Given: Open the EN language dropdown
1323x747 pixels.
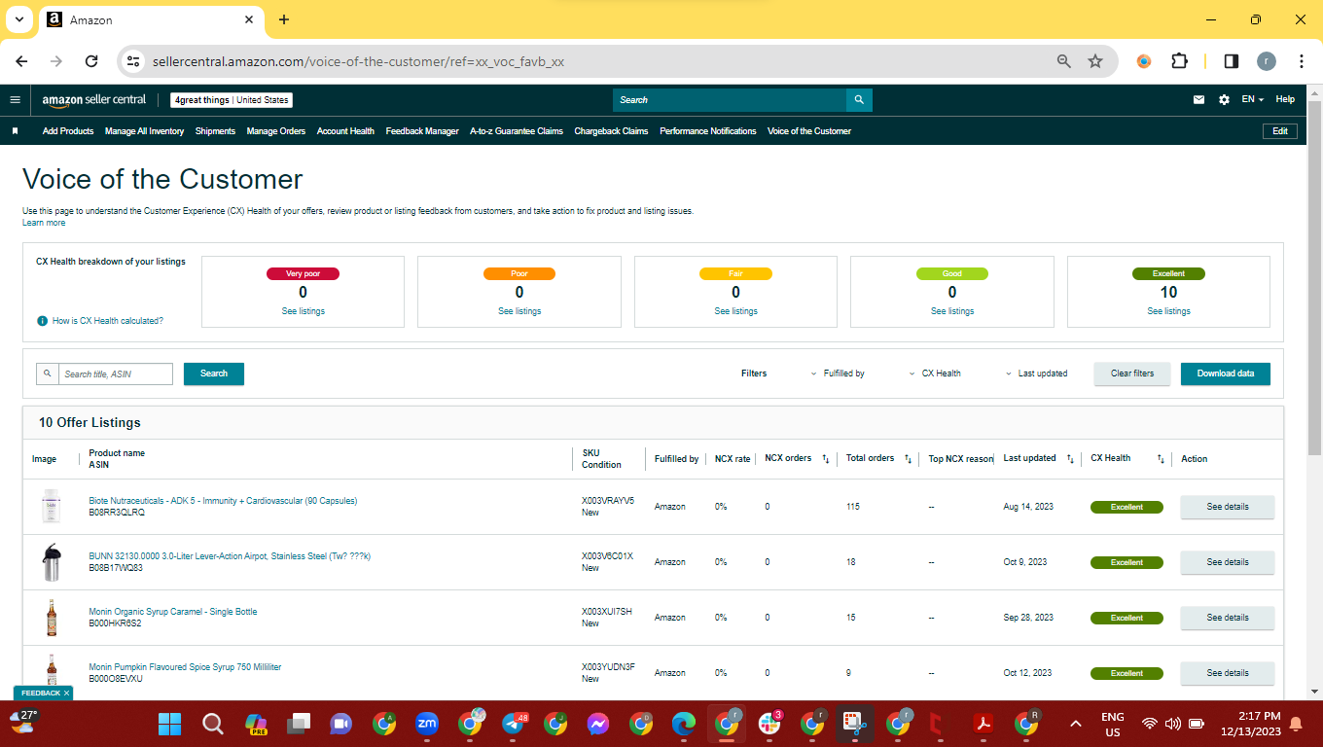Looking at the screenshot, I should (1252, 99).
